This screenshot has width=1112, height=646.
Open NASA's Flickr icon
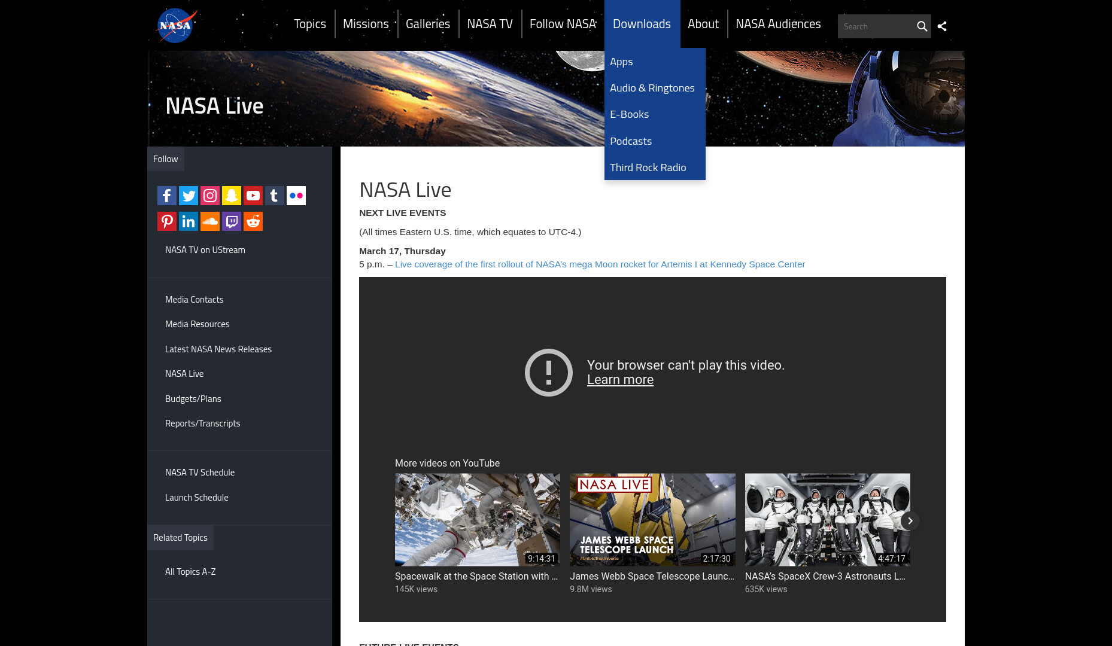click(296, 196)
